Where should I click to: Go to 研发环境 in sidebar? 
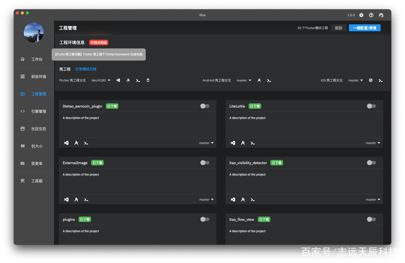pyautogui.click(x=33, y=77)
